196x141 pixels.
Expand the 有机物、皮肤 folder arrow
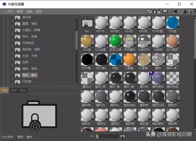[x=12, y=50]
